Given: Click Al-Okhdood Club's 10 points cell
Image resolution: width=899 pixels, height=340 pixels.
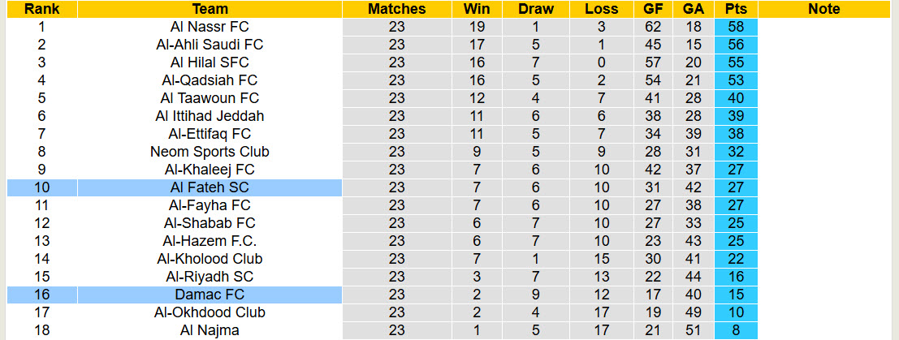Looking at the screenshot, I should point(736,312).
